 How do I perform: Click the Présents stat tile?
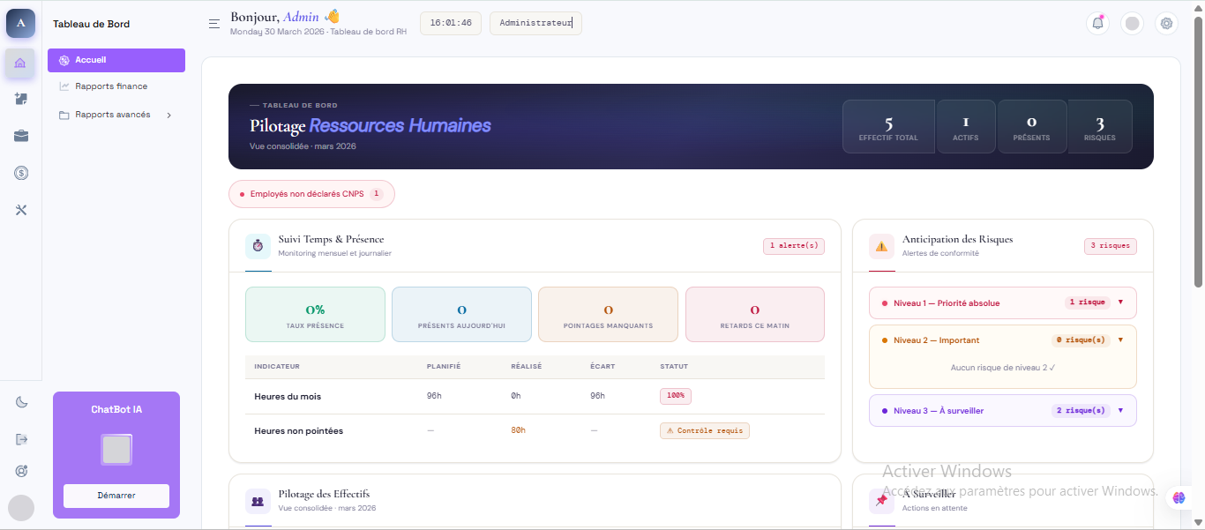pyautogui.click(x=1032, y=127)
